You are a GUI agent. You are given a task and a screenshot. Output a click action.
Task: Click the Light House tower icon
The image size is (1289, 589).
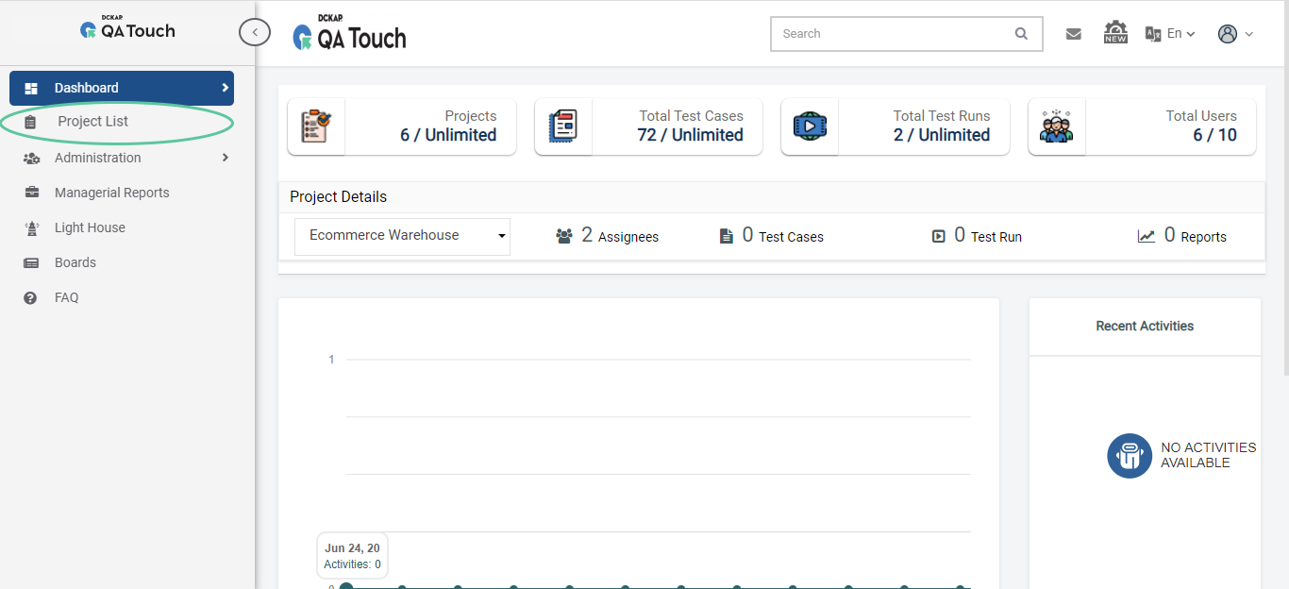click(31, 227)
